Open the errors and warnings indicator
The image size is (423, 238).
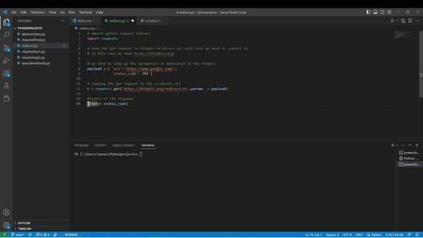pyautogui.click(x=42, y=235)
